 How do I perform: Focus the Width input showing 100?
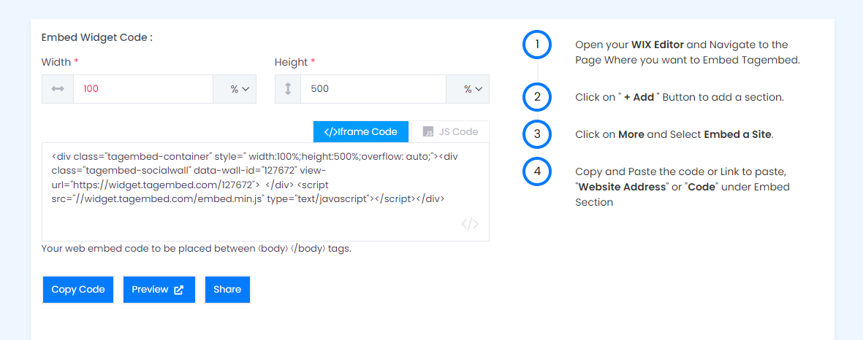tap(143, 89)
